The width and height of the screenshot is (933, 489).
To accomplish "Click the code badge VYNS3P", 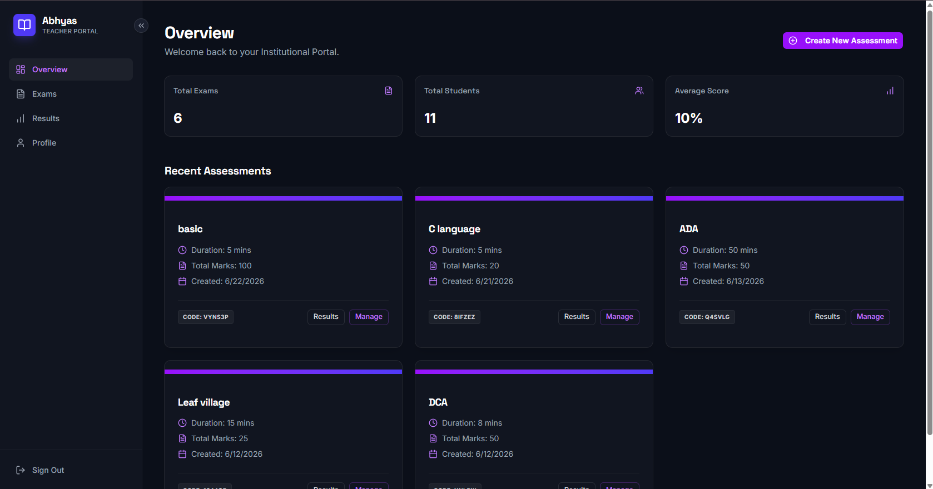I will 206,317.
